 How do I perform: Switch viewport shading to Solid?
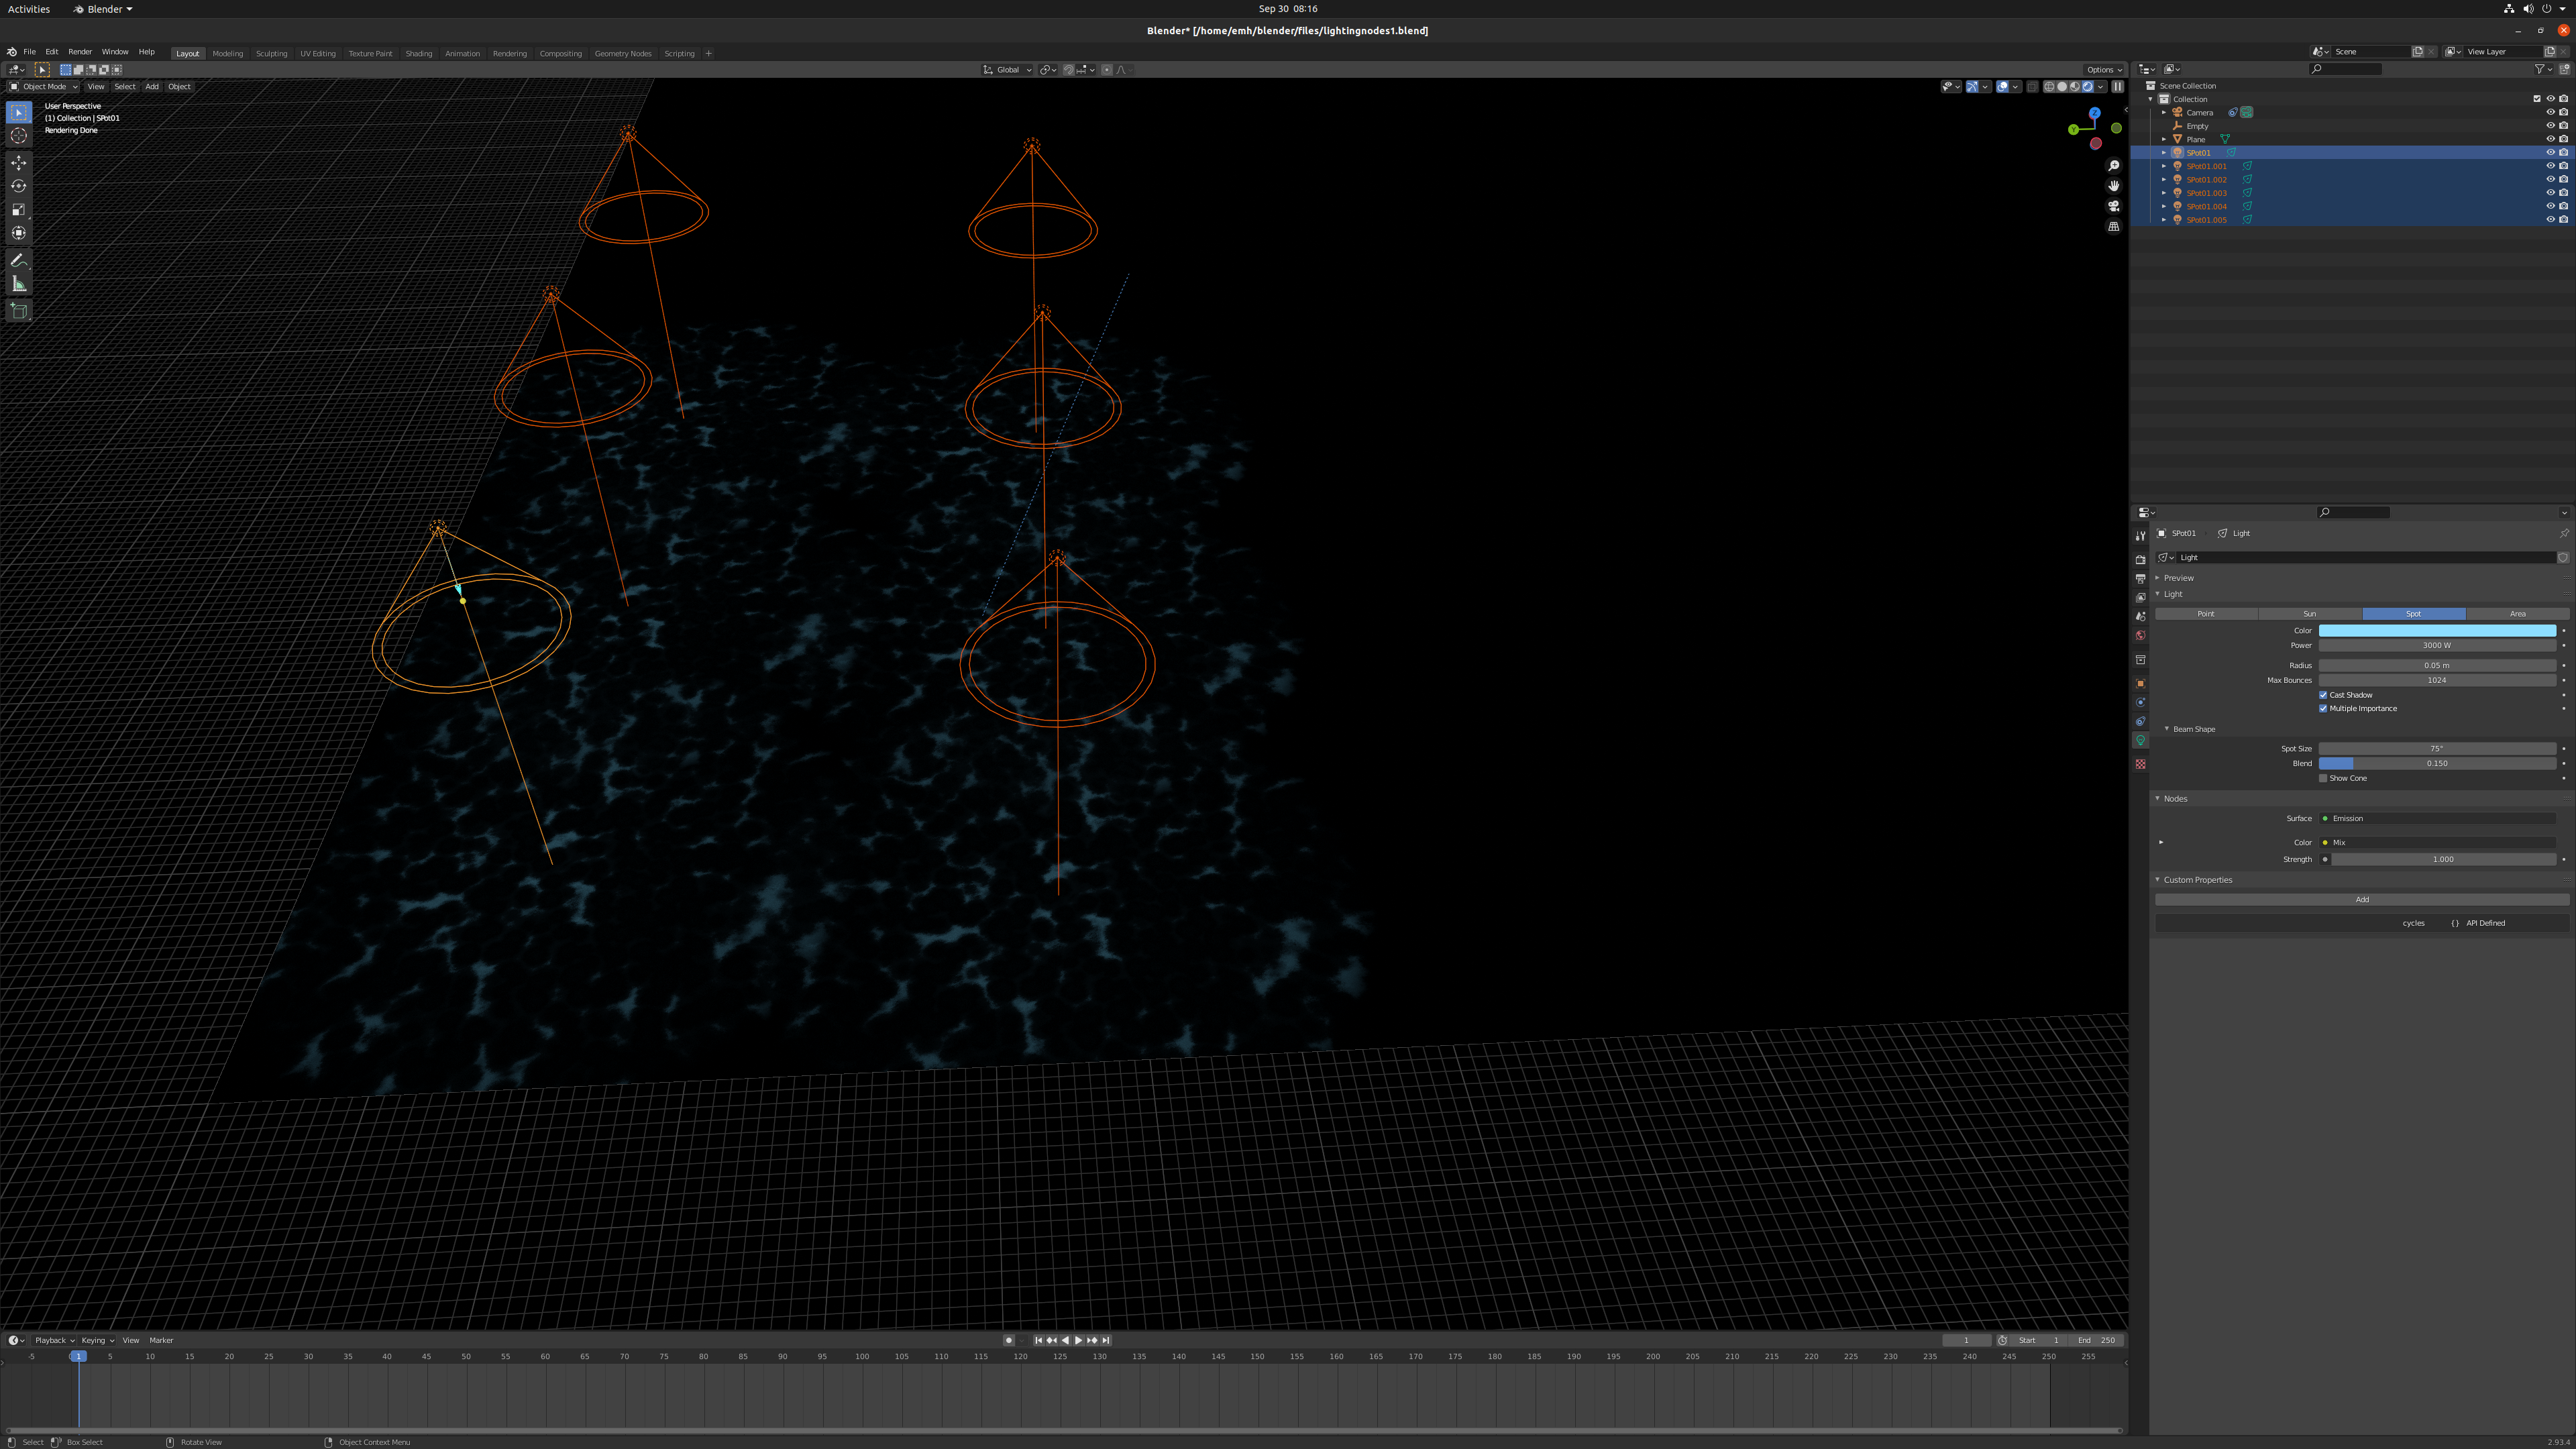[2061, 86]
